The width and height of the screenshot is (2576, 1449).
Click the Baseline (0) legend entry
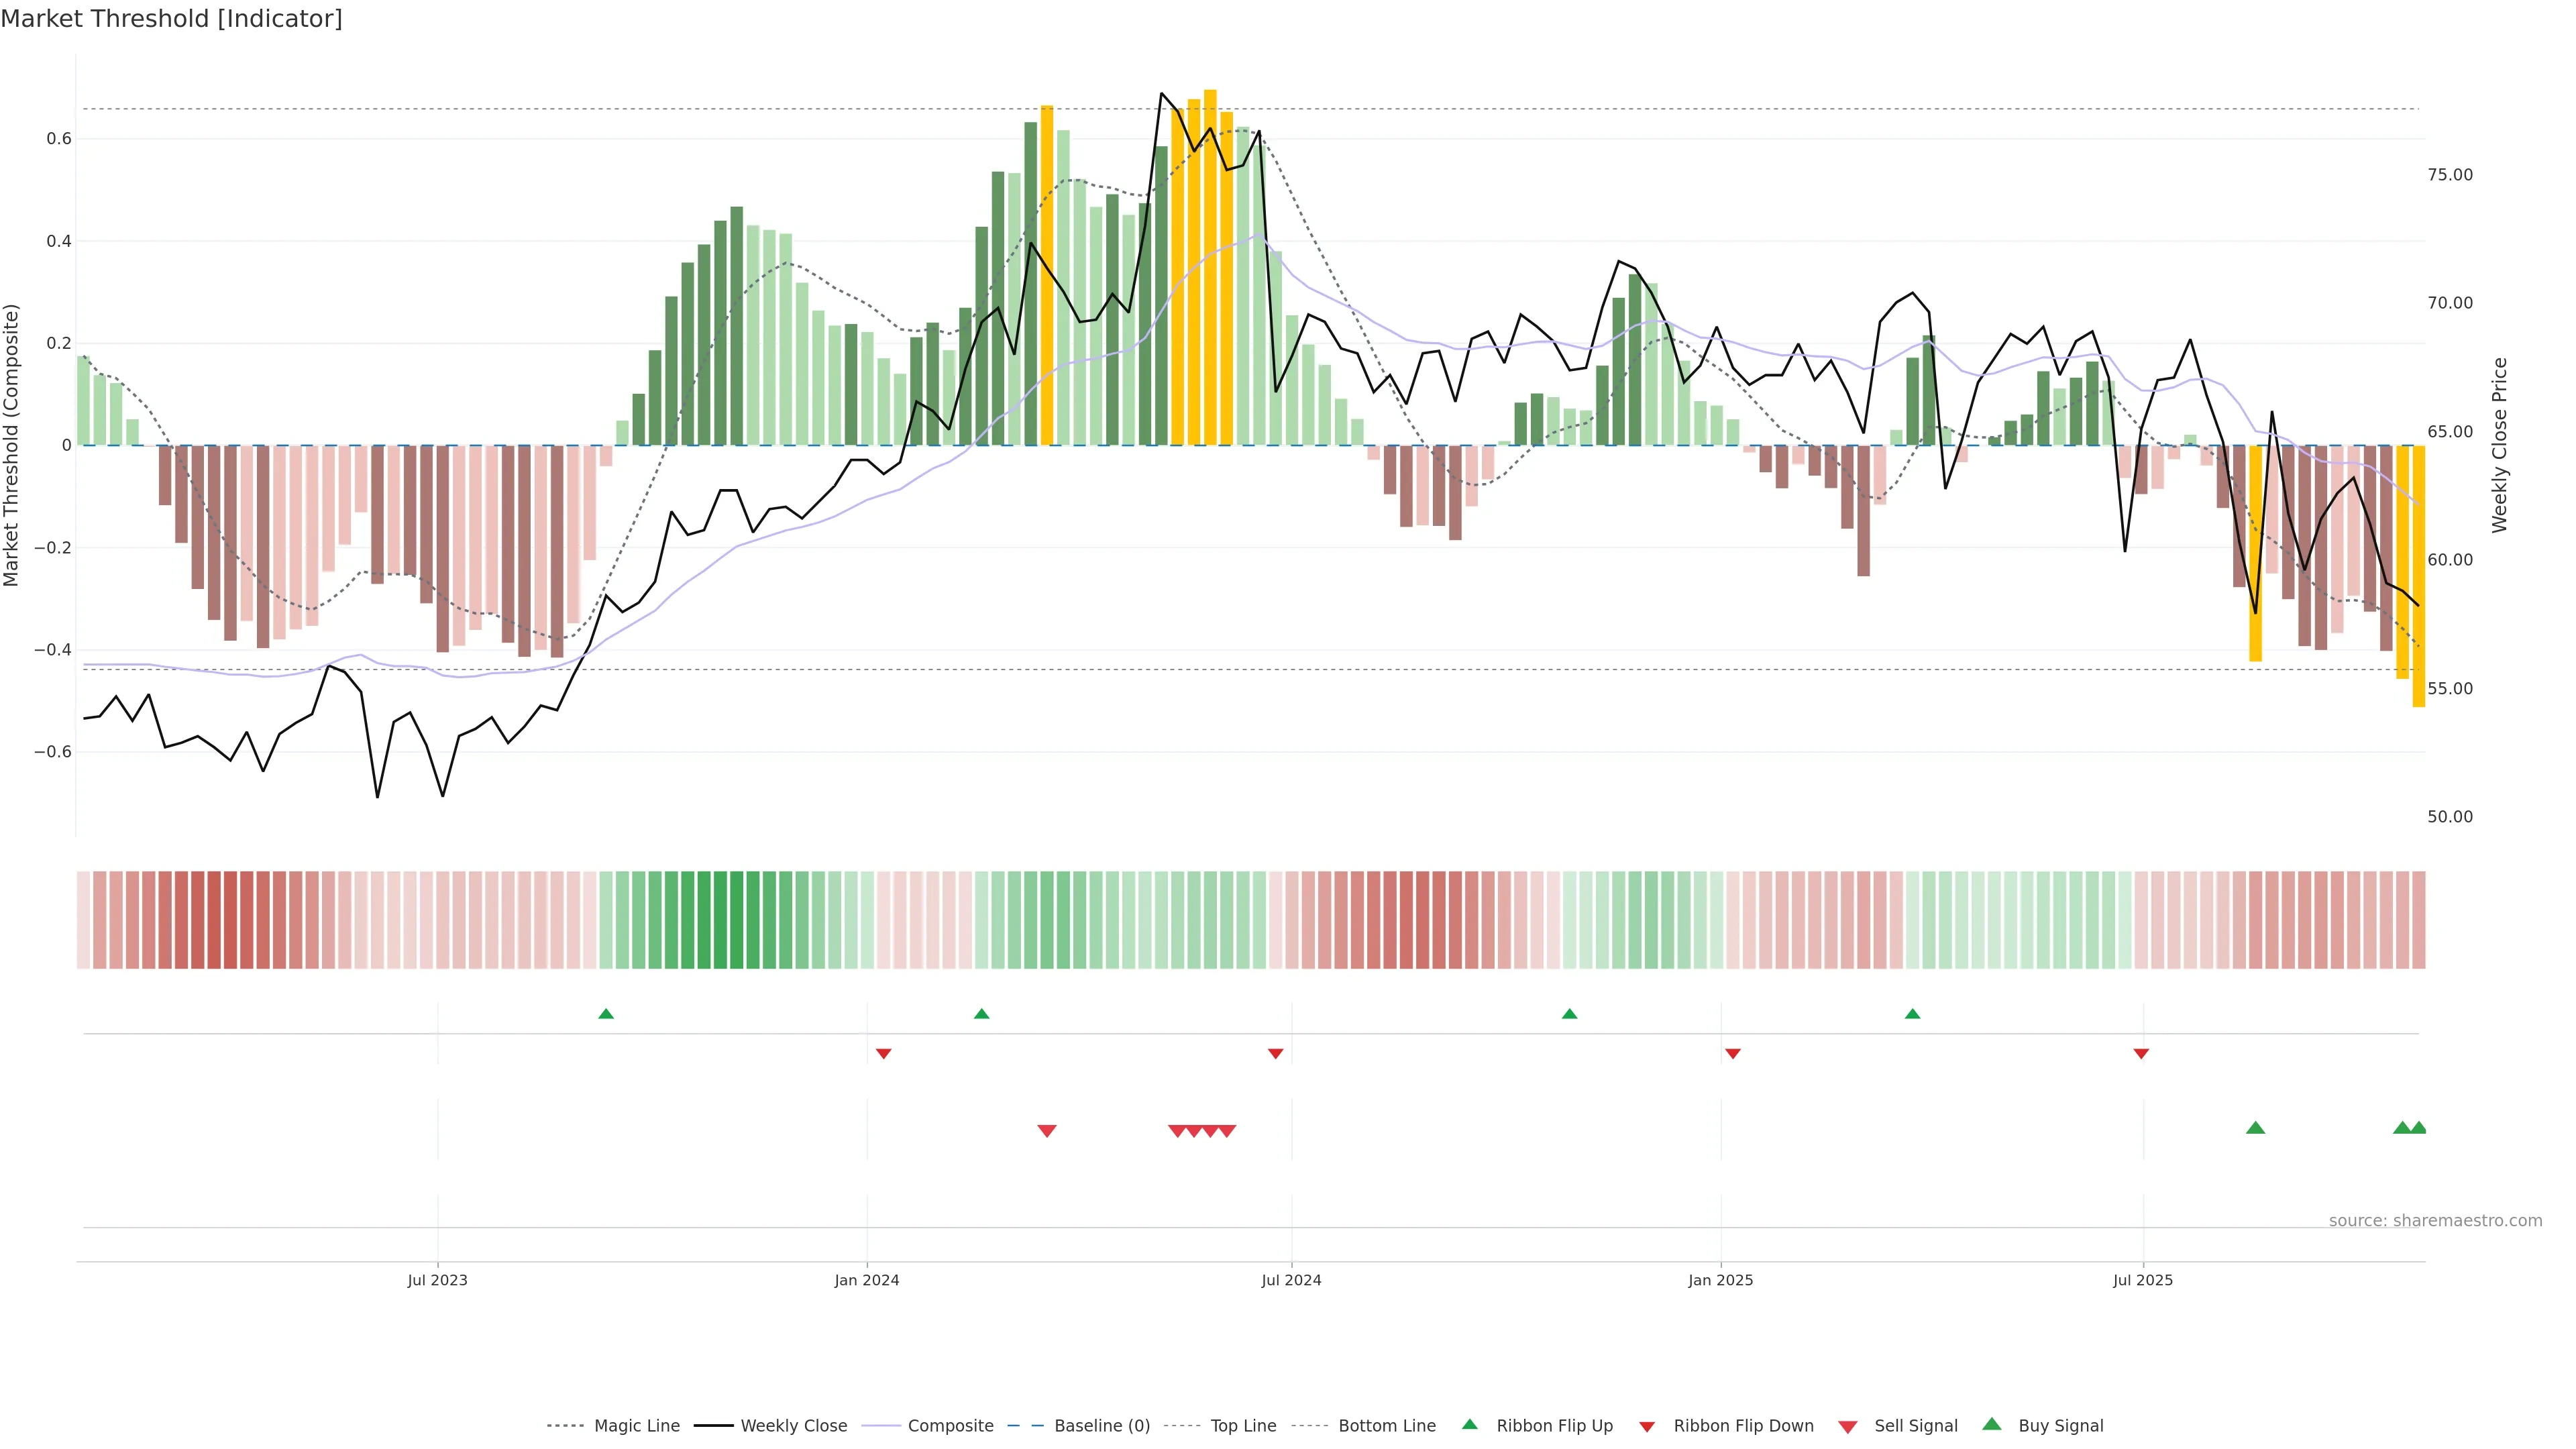click(1101, 1426)
